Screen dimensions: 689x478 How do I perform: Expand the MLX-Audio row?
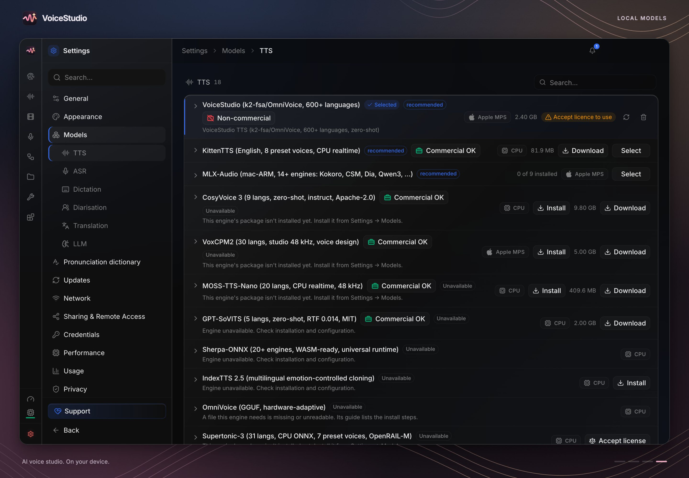point(195,175)
